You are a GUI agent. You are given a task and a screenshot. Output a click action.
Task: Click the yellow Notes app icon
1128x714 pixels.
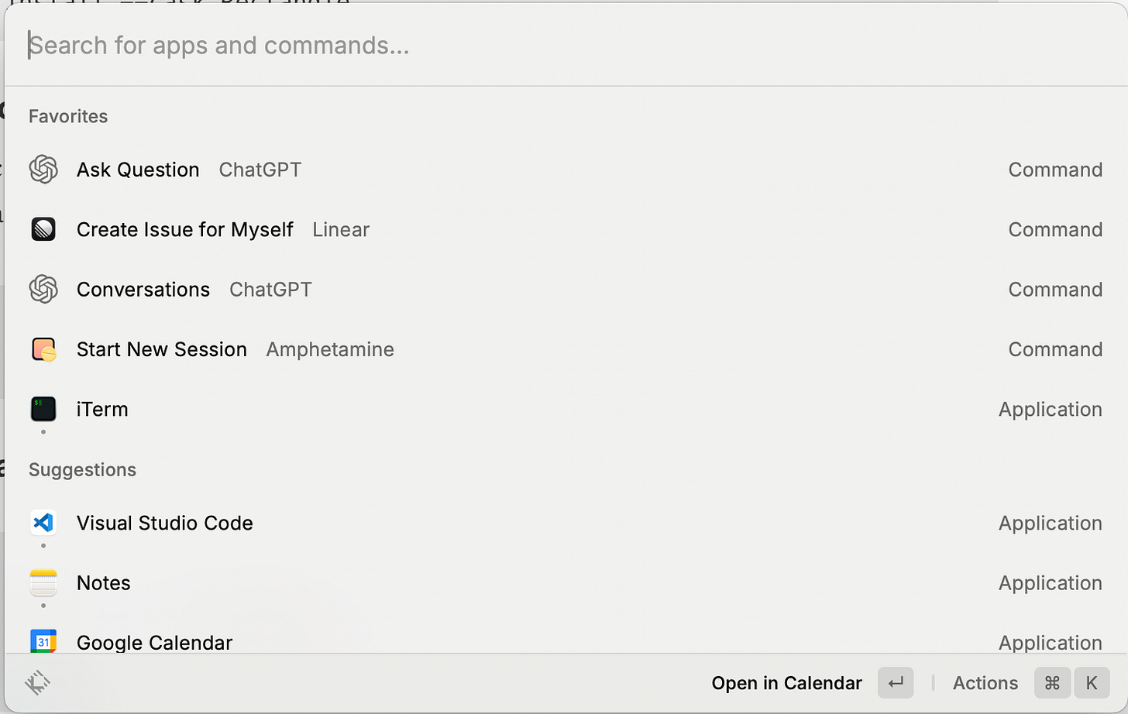pyautogui.click(x=43, y=583)
